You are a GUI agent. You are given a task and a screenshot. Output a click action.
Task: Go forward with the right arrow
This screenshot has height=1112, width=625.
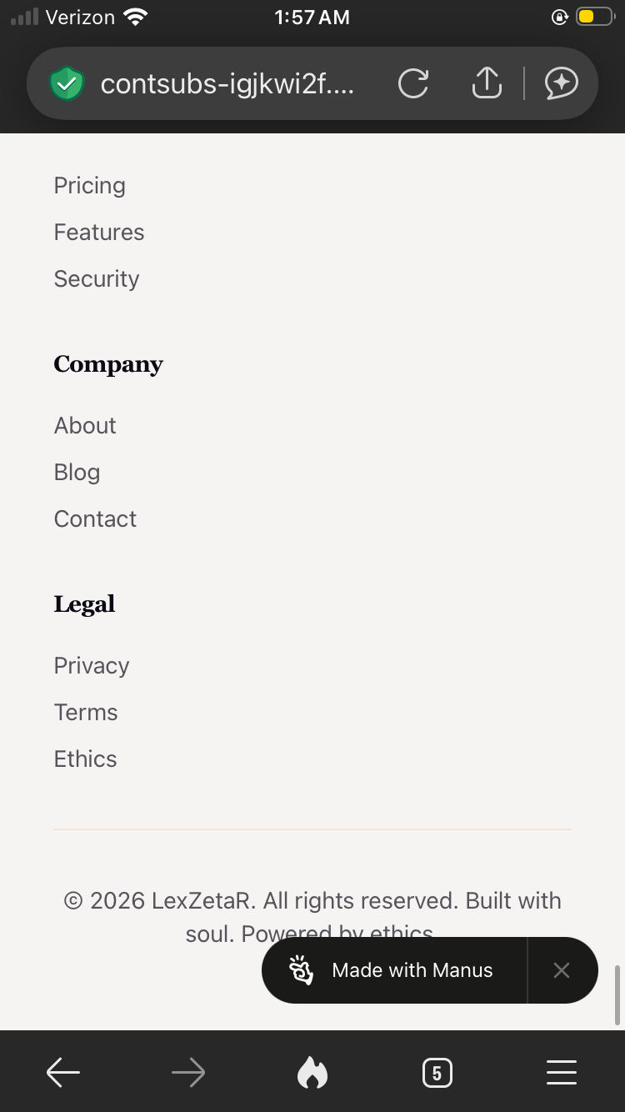188,1073
